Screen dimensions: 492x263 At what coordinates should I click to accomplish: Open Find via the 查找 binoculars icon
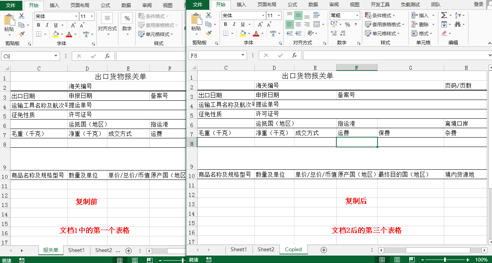pos(458,24)
